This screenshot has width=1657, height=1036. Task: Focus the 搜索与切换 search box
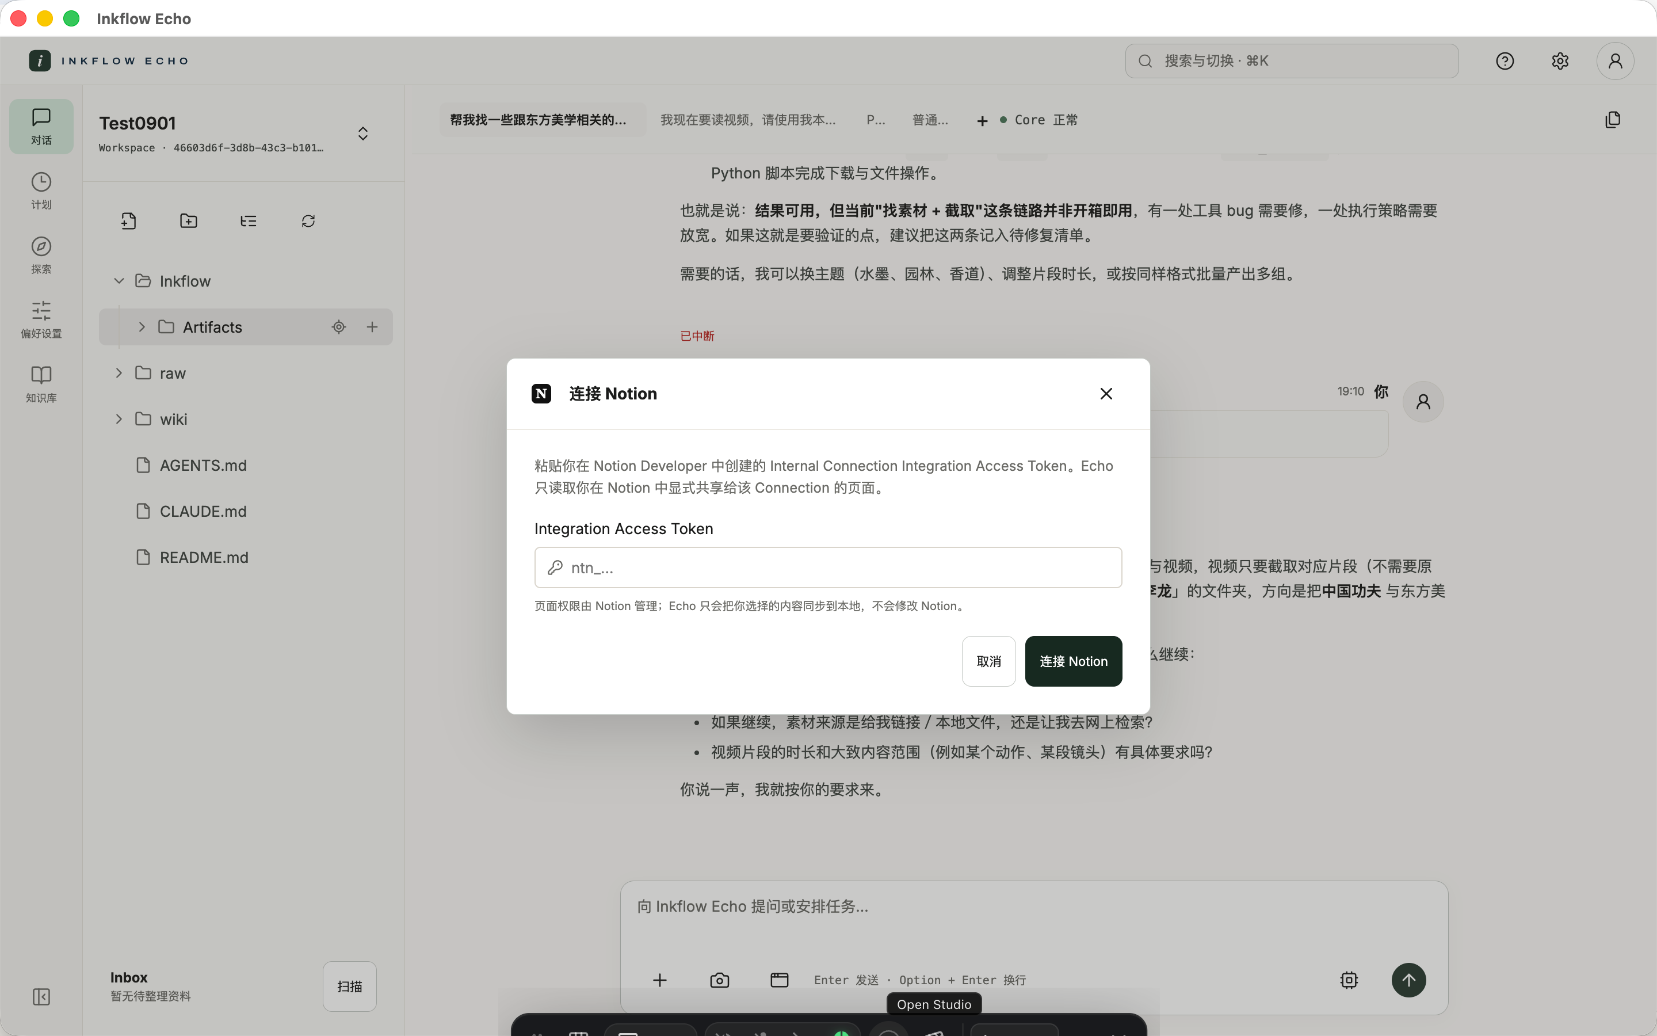(1291, 61)
